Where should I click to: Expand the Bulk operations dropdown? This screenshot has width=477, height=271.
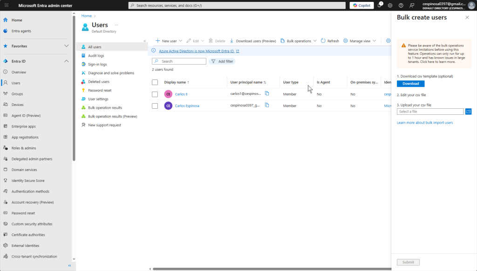(299, 41)
